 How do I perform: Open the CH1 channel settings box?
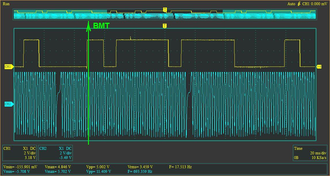point(20,153)
